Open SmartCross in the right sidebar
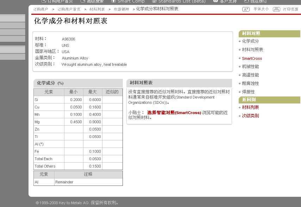This screenshot has height=207, width=301. (252, 58)
